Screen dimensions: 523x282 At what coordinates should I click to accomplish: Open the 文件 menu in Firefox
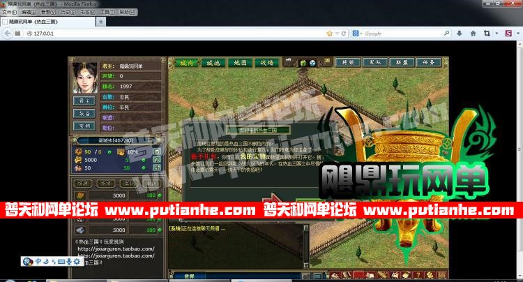9,12
